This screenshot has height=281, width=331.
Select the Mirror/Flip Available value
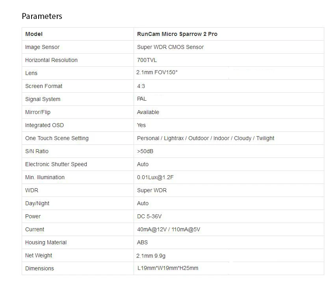pos(148,112)
